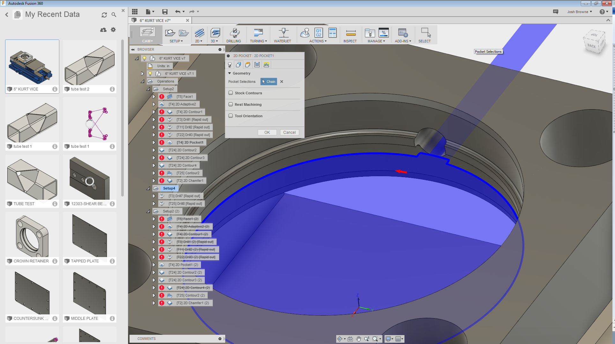
Task: Redo the last action
Action: (x=192, y=12)
